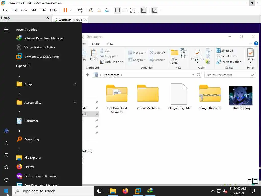Open the Easy access dropdown icon
The height and width of the screenshot is (196, 261).
pos(184,56)
